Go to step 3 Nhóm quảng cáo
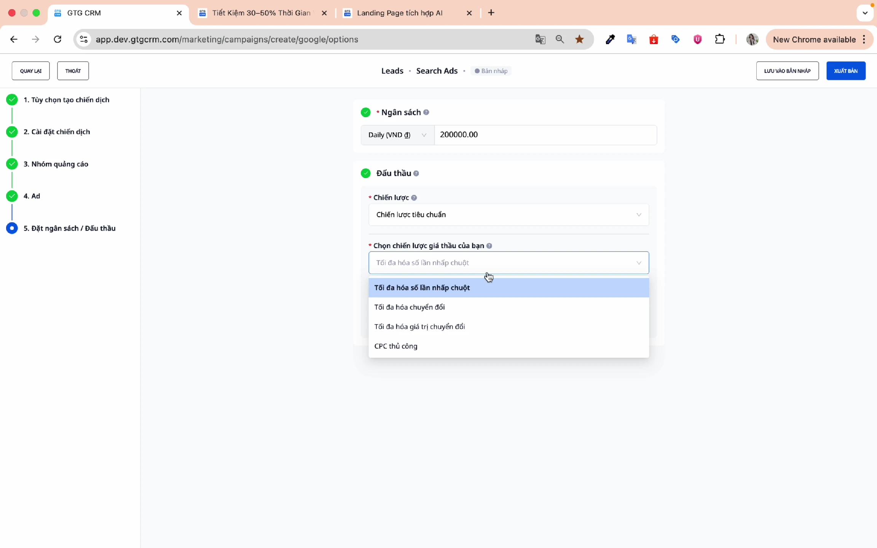The width and height of the screenshot is (877, 548). (56, 164)
